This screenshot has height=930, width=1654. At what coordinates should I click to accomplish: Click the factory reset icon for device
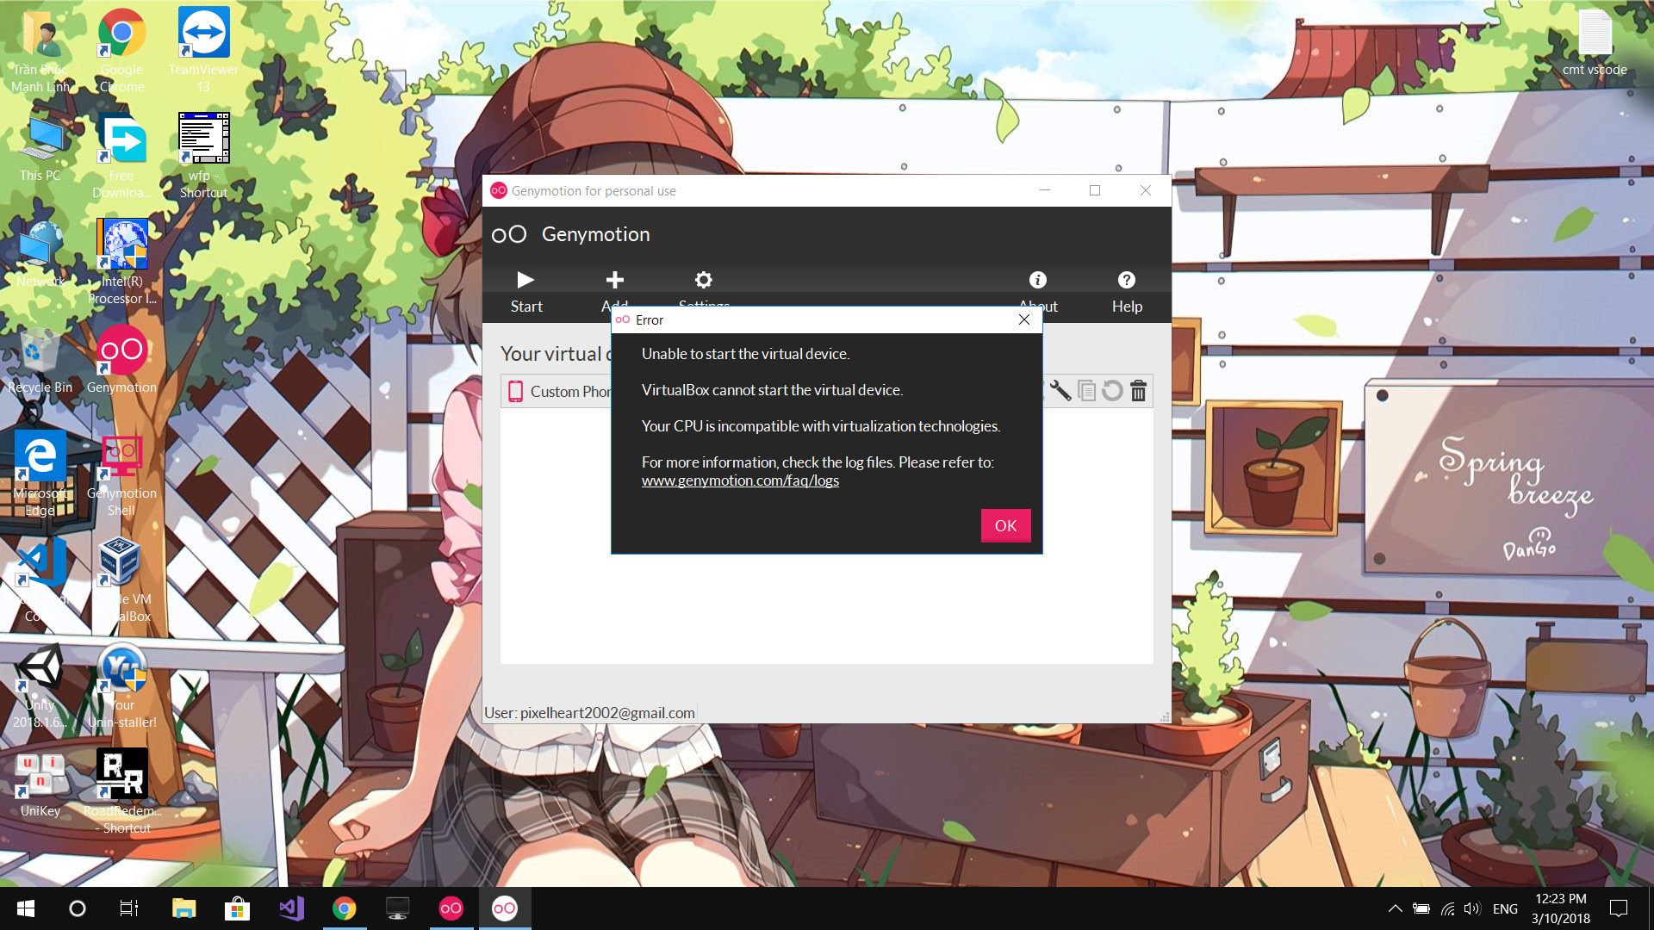pyautogui.click(x=1112, y=391)
